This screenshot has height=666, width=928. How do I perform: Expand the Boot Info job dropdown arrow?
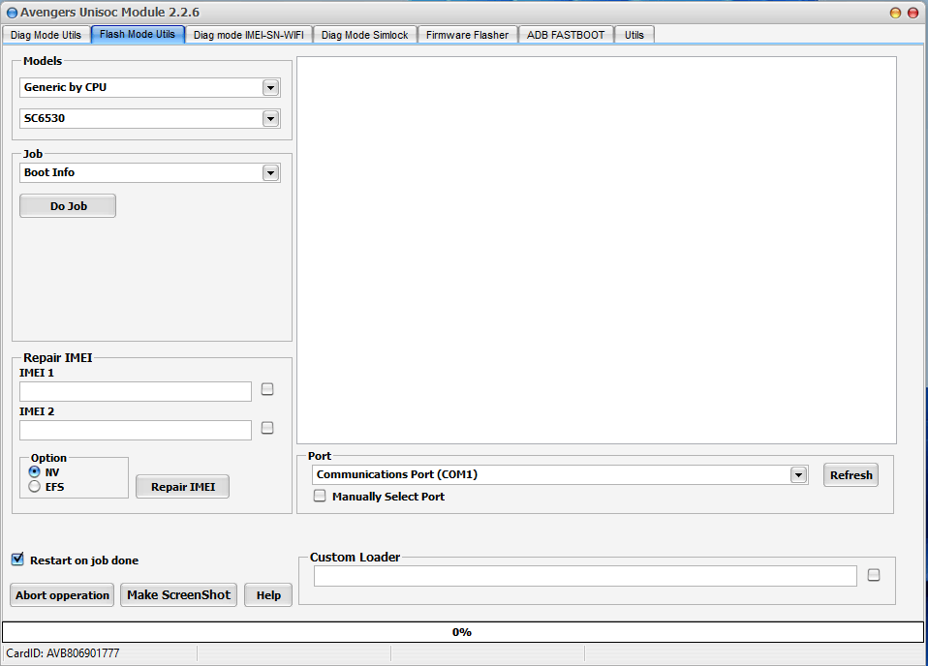270,172
